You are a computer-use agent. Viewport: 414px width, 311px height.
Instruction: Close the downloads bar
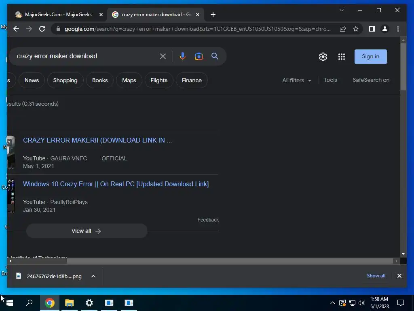pos(399,276)
